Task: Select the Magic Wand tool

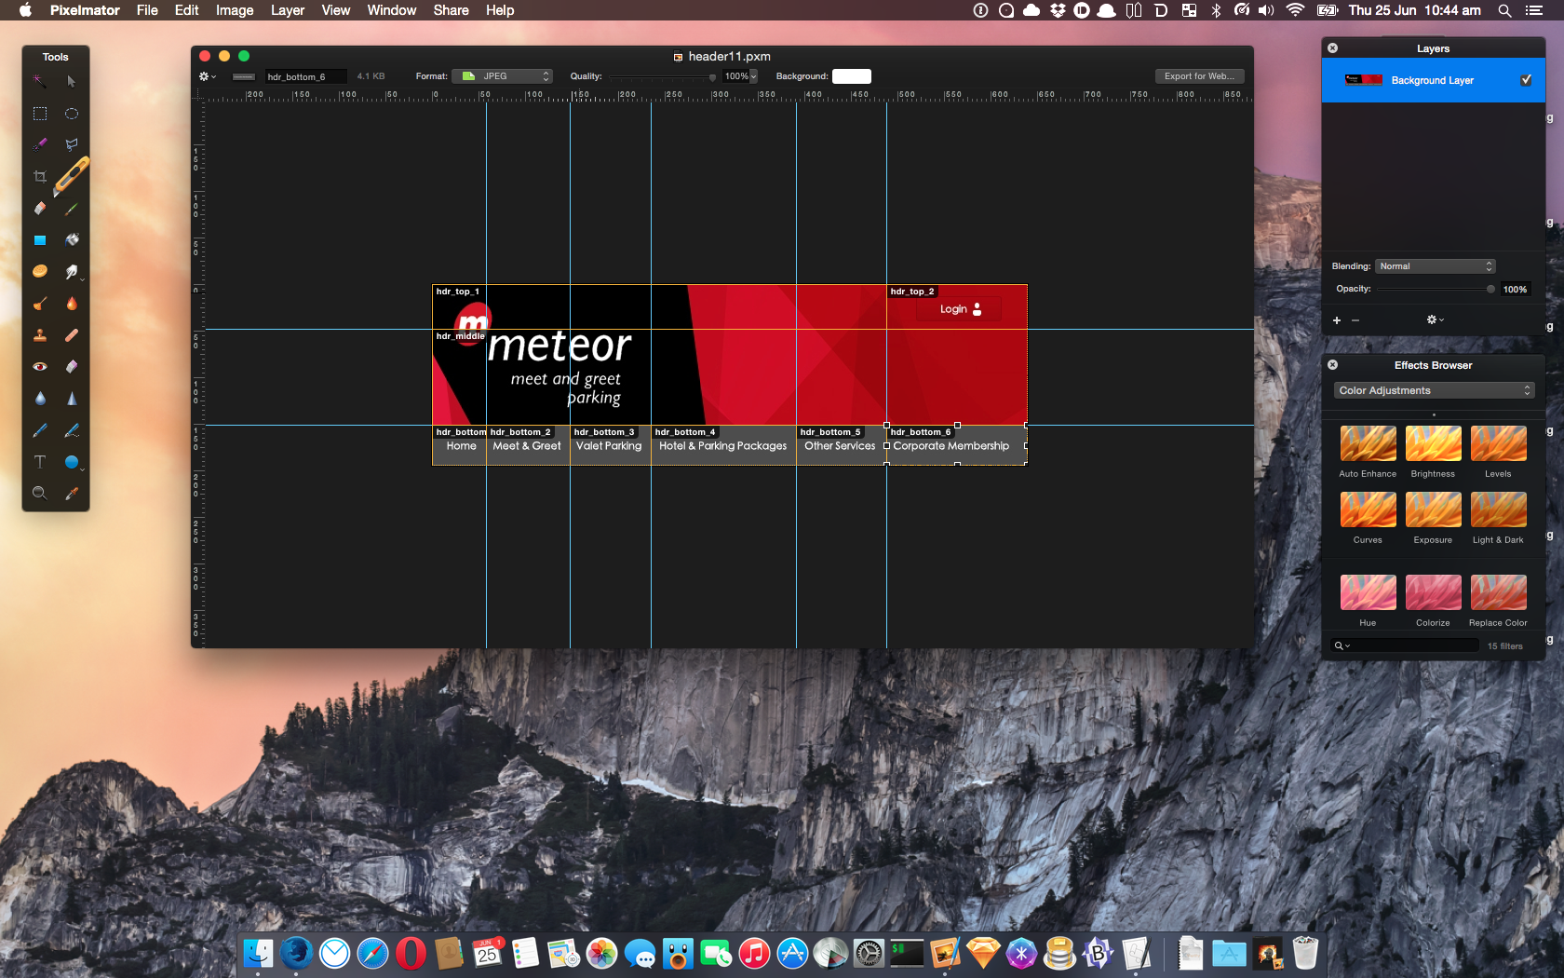Action: tap(39, 82)
